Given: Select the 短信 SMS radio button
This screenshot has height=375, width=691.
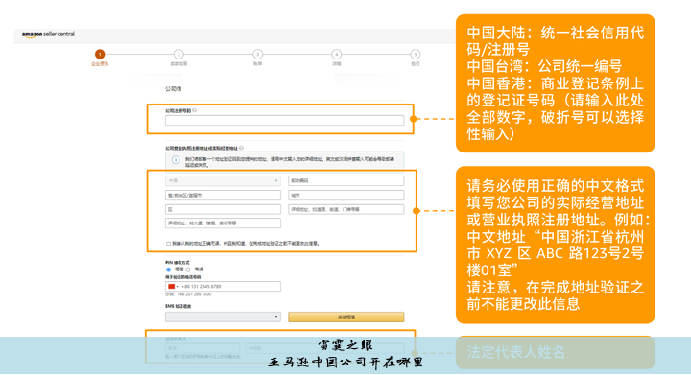Looking at the screenshot, I should (x=168, y=270).
